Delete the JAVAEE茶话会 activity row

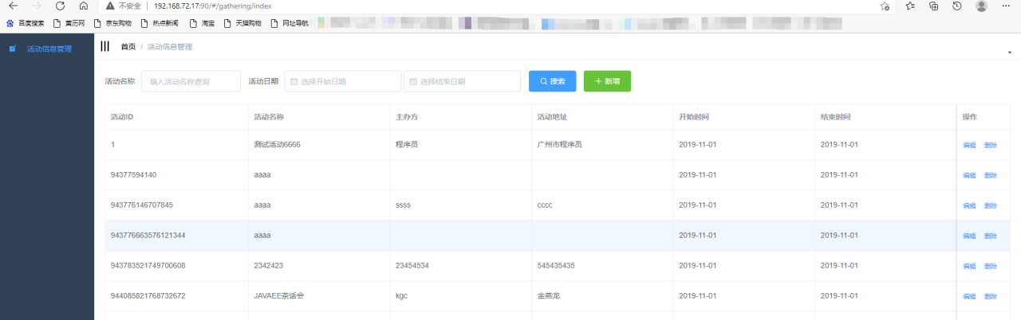point(991,296)
